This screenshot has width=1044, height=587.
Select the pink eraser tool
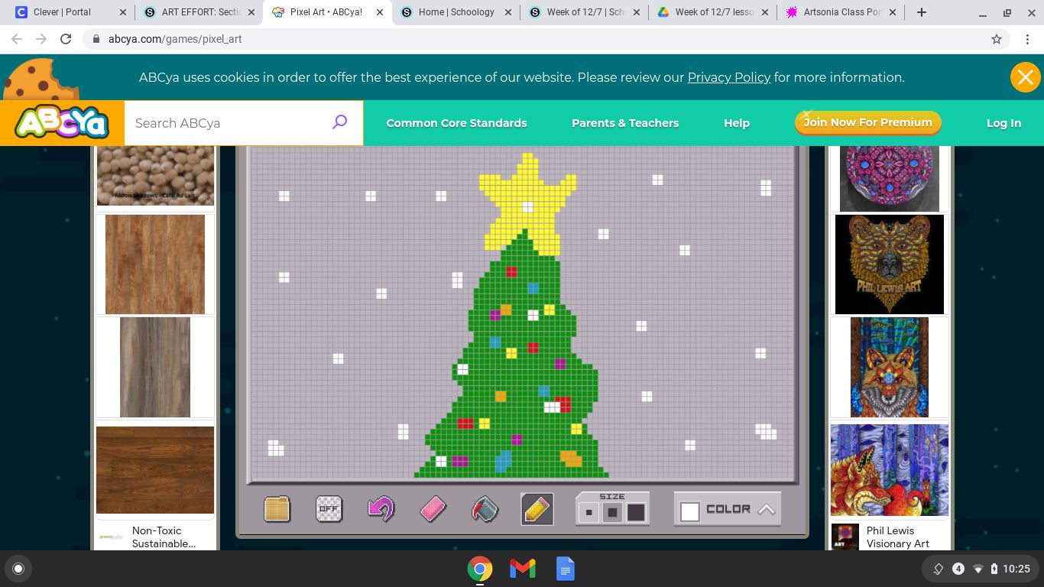tap(433, 509)
